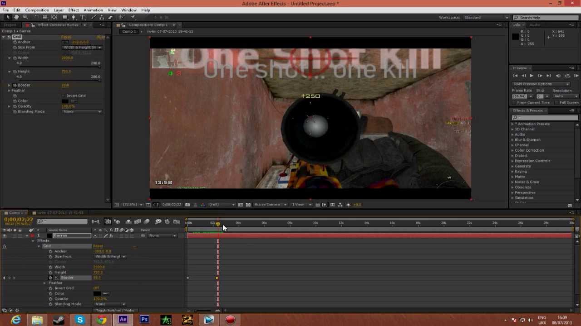Open the File menu

[x=5, y=10]
